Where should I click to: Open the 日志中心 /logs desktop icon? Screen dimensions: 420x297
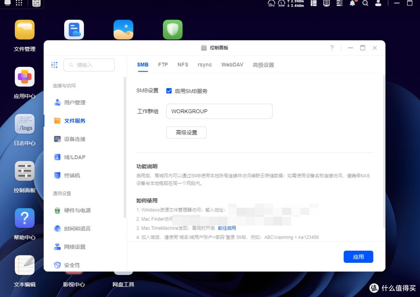pyautogui.click(x=24, y=124)
